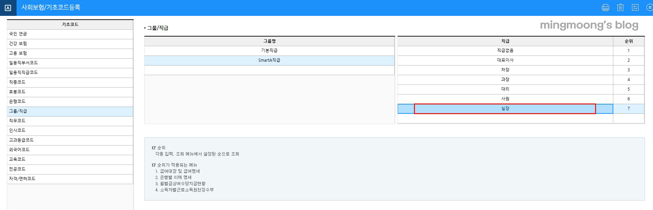Choose 호봉코드 from the code list
653x210 pixels.
coord(70,92)
